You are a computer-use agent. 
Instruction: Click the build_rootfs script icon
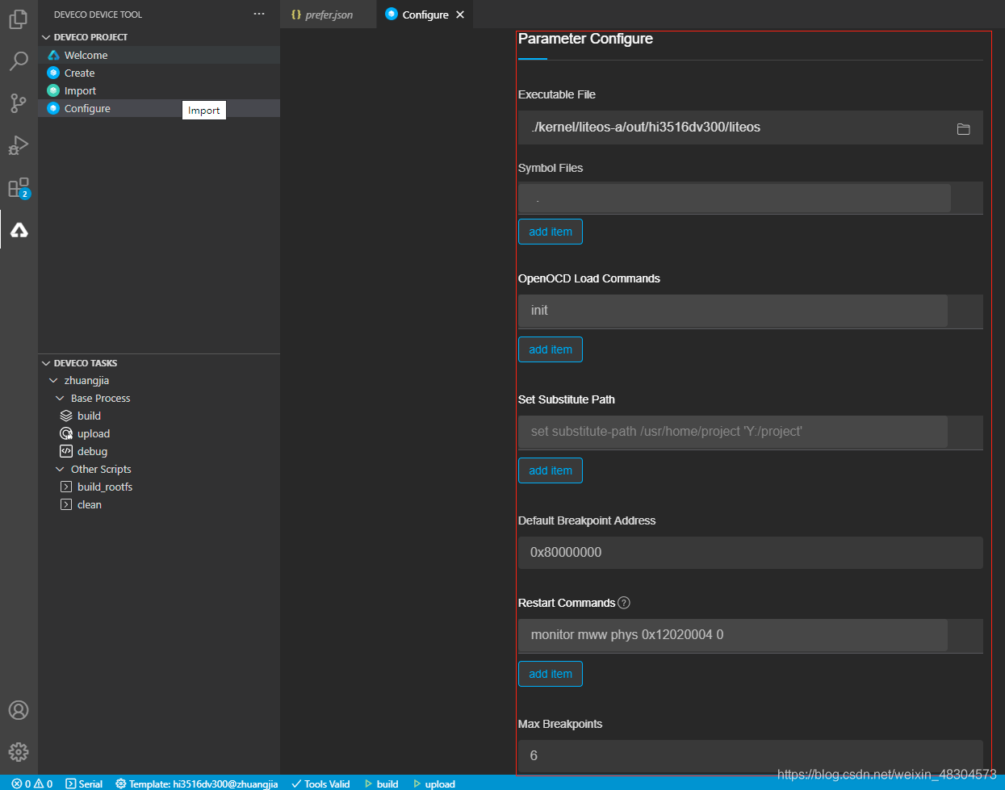click(66, 487)
